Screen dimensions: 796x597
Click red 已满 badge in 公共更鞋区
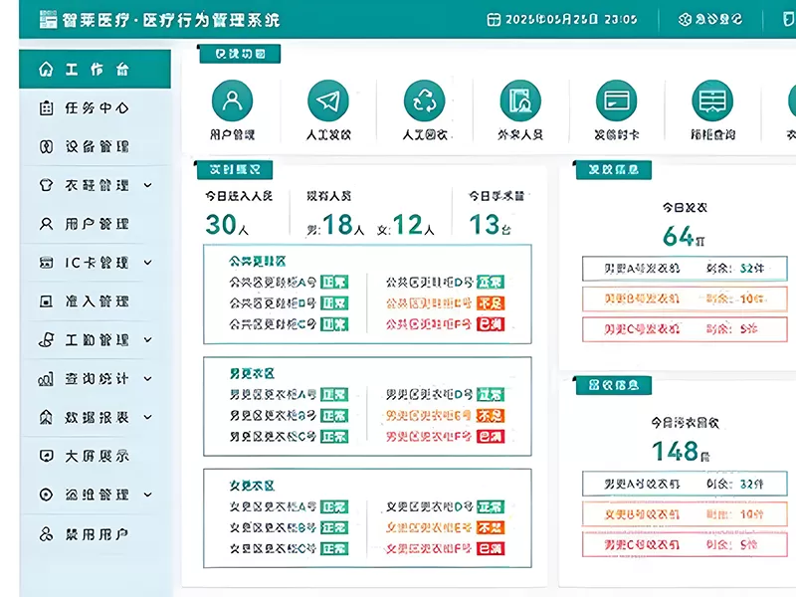(x=491, y=324)
